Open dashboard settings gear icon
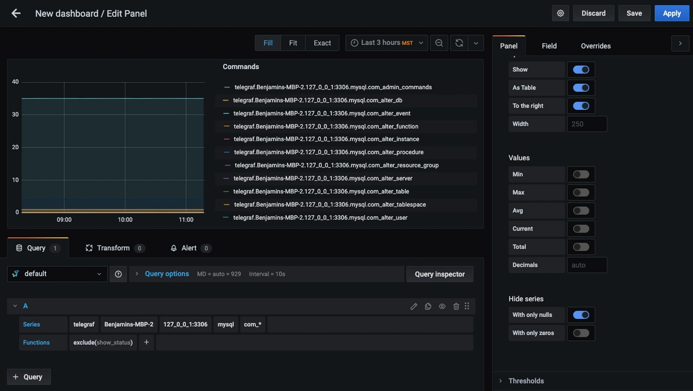693x391 pixels. 560,13
